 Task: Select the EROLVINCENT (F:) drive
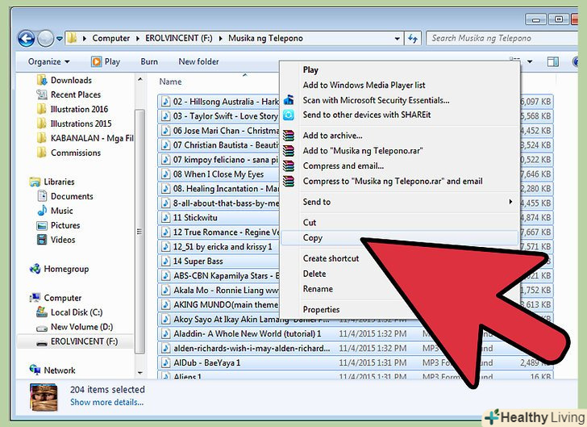click(77, 341)
